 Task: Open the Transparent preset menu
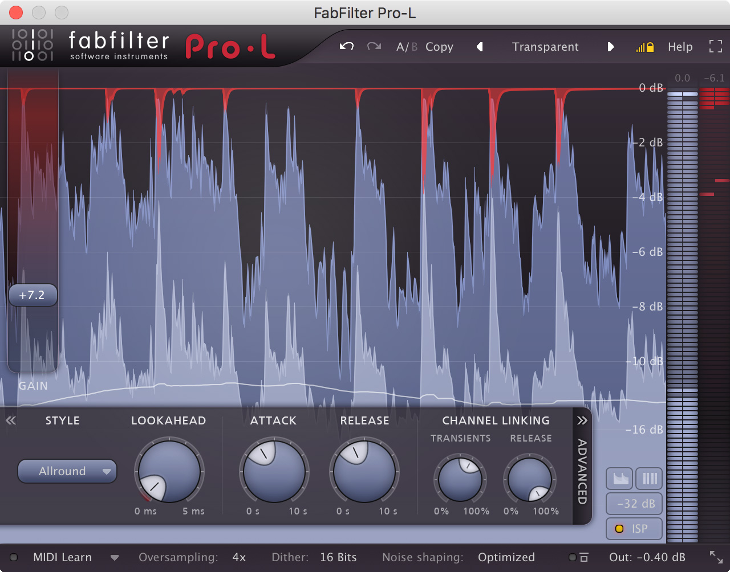pos(545,47)
